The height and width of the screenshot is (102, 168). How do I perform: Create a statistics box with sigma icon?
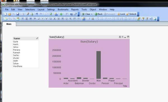tap(27, 19)
